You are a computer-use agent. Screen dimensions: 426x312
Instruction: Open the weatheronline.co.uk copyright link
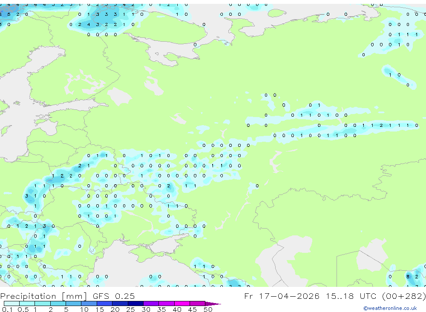click(390, 308)
